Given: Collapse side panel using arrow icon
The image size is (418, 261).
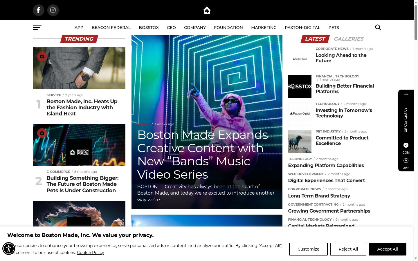Looking at the screenshot, I should click(406, 94).
